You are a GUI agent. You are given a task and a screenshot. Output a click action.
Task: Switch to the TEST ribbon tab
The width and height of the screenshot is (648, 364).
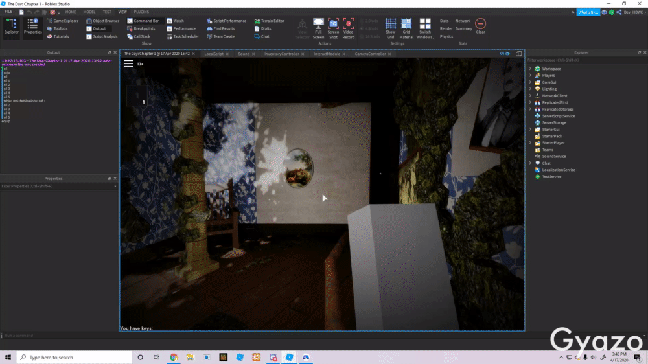[x=107, y=12]
